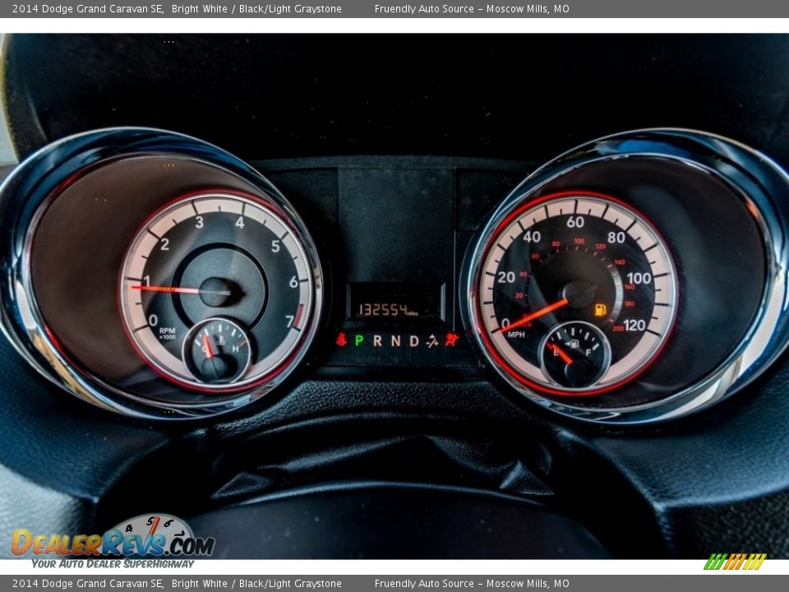Click the 3 mark on the tachometer

[x=199, y=222]
